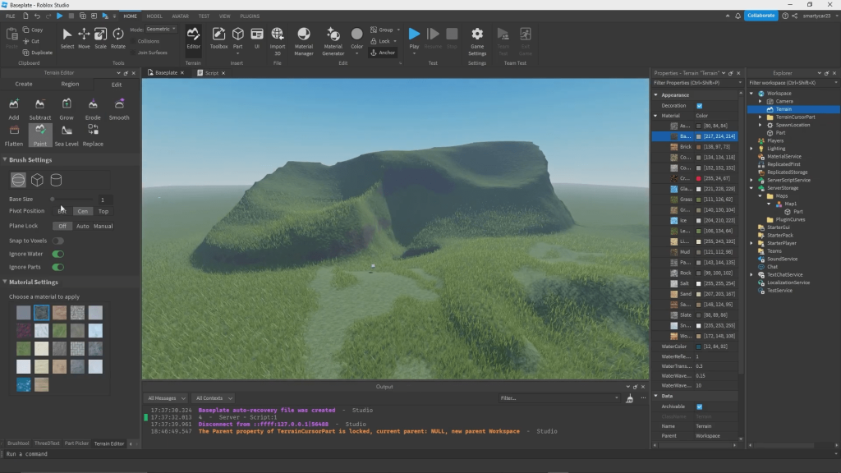Click the WaterColor color swatch
Image resolution: width=841 pixels, height=473 pixels.
[x=698, y=347]
